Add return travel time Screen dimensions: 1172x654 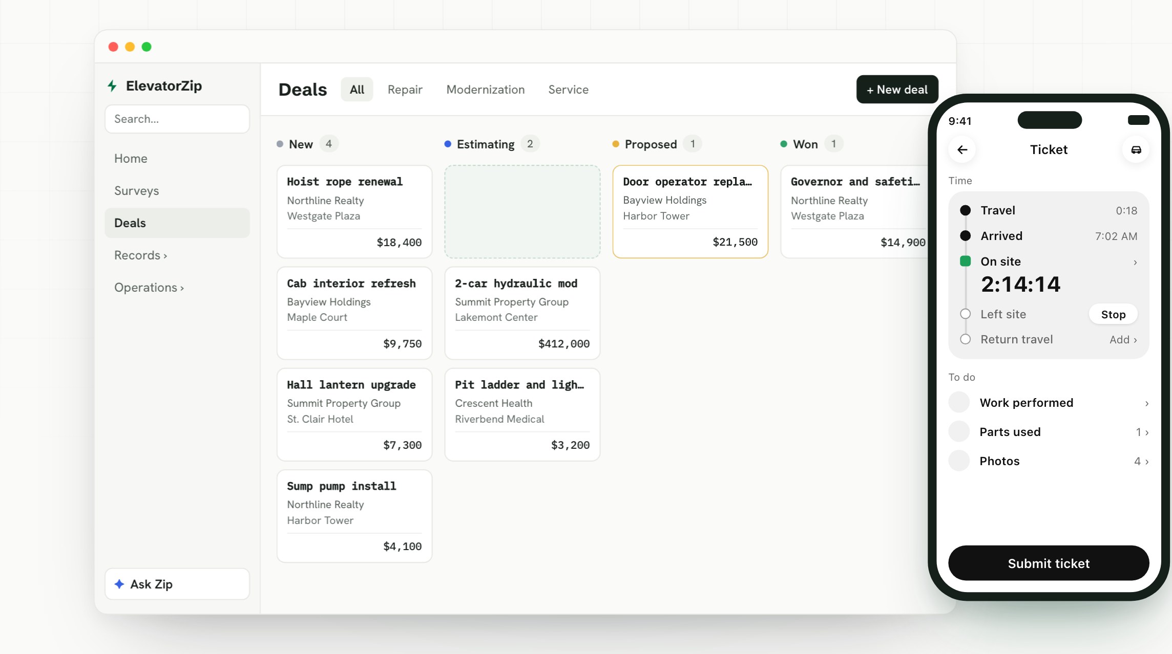click(x=1123, y=340)
